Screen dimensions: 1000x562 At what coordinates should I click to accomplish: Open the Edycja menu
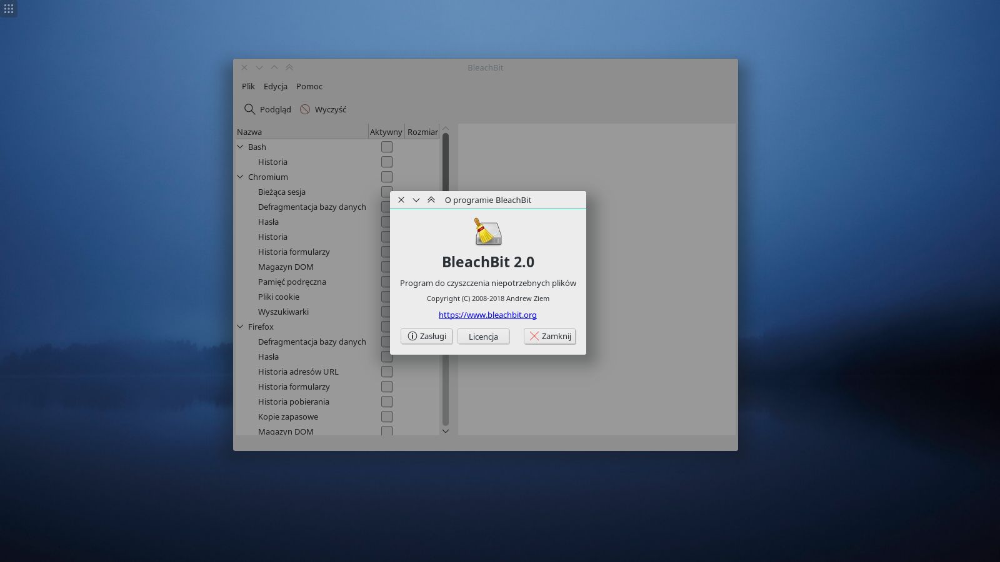(276, 86)
